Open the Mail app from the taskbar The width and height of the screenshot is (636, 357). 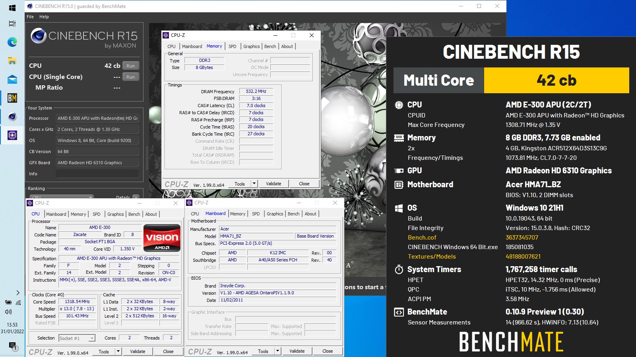(12, 79)
